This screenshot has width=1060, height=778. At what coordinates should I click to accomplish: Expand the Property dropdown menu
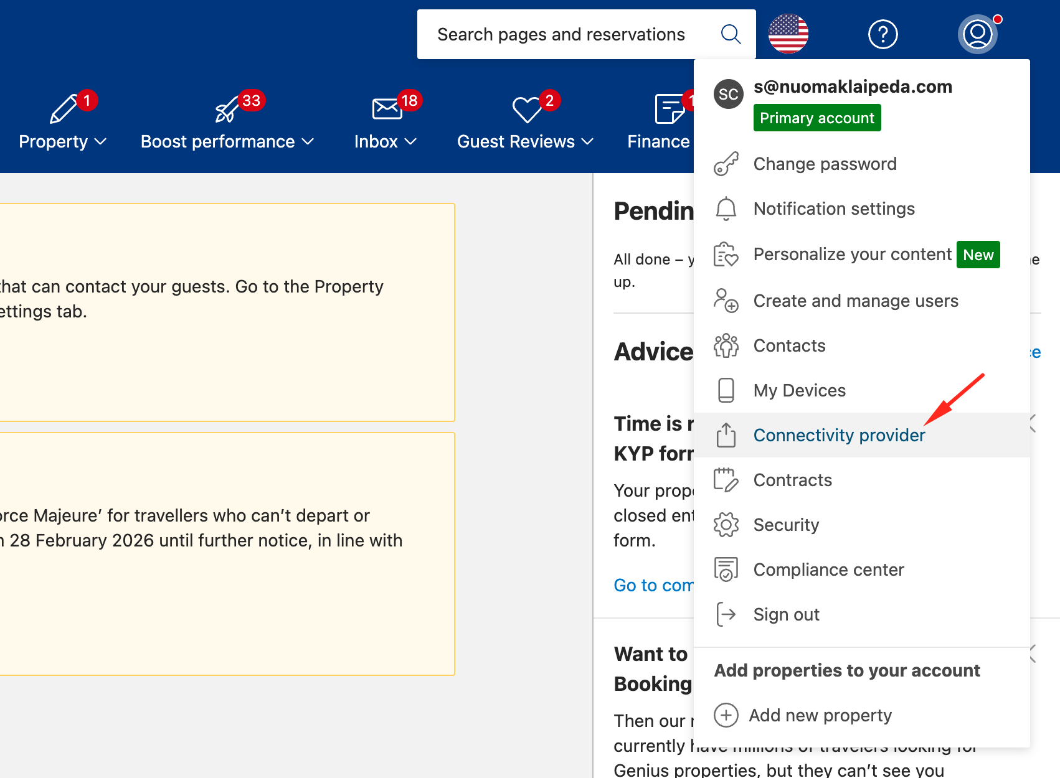tap(62, 142)
